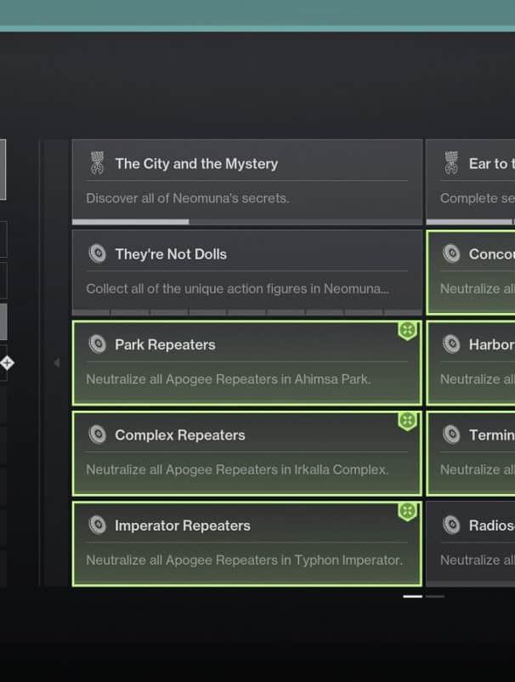Click 'Neutralize all Apogee Repeaters in Ahimsa Park.'
The width and height of the screenshot is (515, 682).
(228, 379)
